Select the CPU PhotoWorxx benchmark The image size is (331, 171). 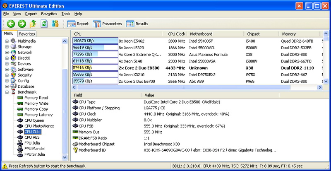click(x=39, y=126)
